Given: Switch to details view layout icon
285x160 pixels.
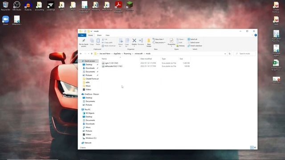Looking at the screenshot, I should [x=252, y=148].
